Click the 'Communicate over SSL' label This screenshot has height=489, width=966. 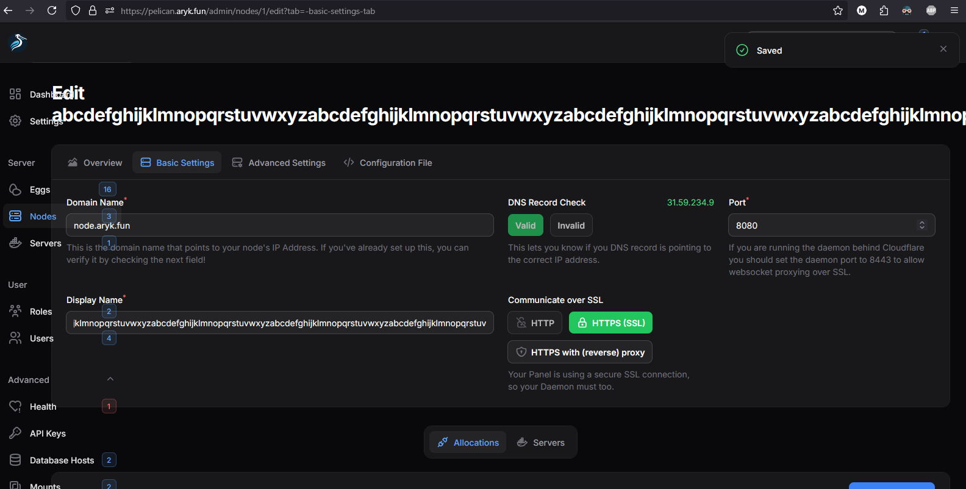click(x=556, y=300)
